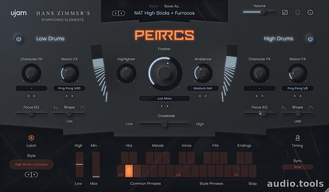
Task: Open the notifications bell icon
Action: point(298,12)
